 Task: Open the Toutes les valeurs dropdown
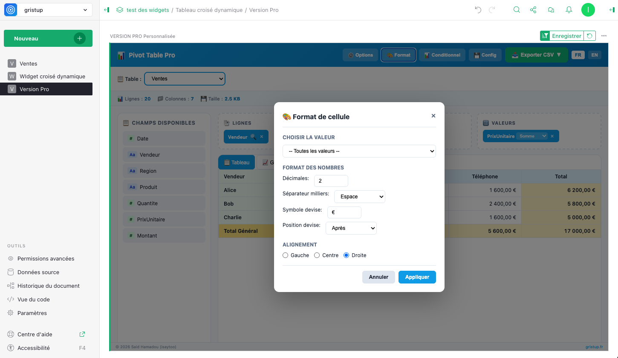pos(359,151)
